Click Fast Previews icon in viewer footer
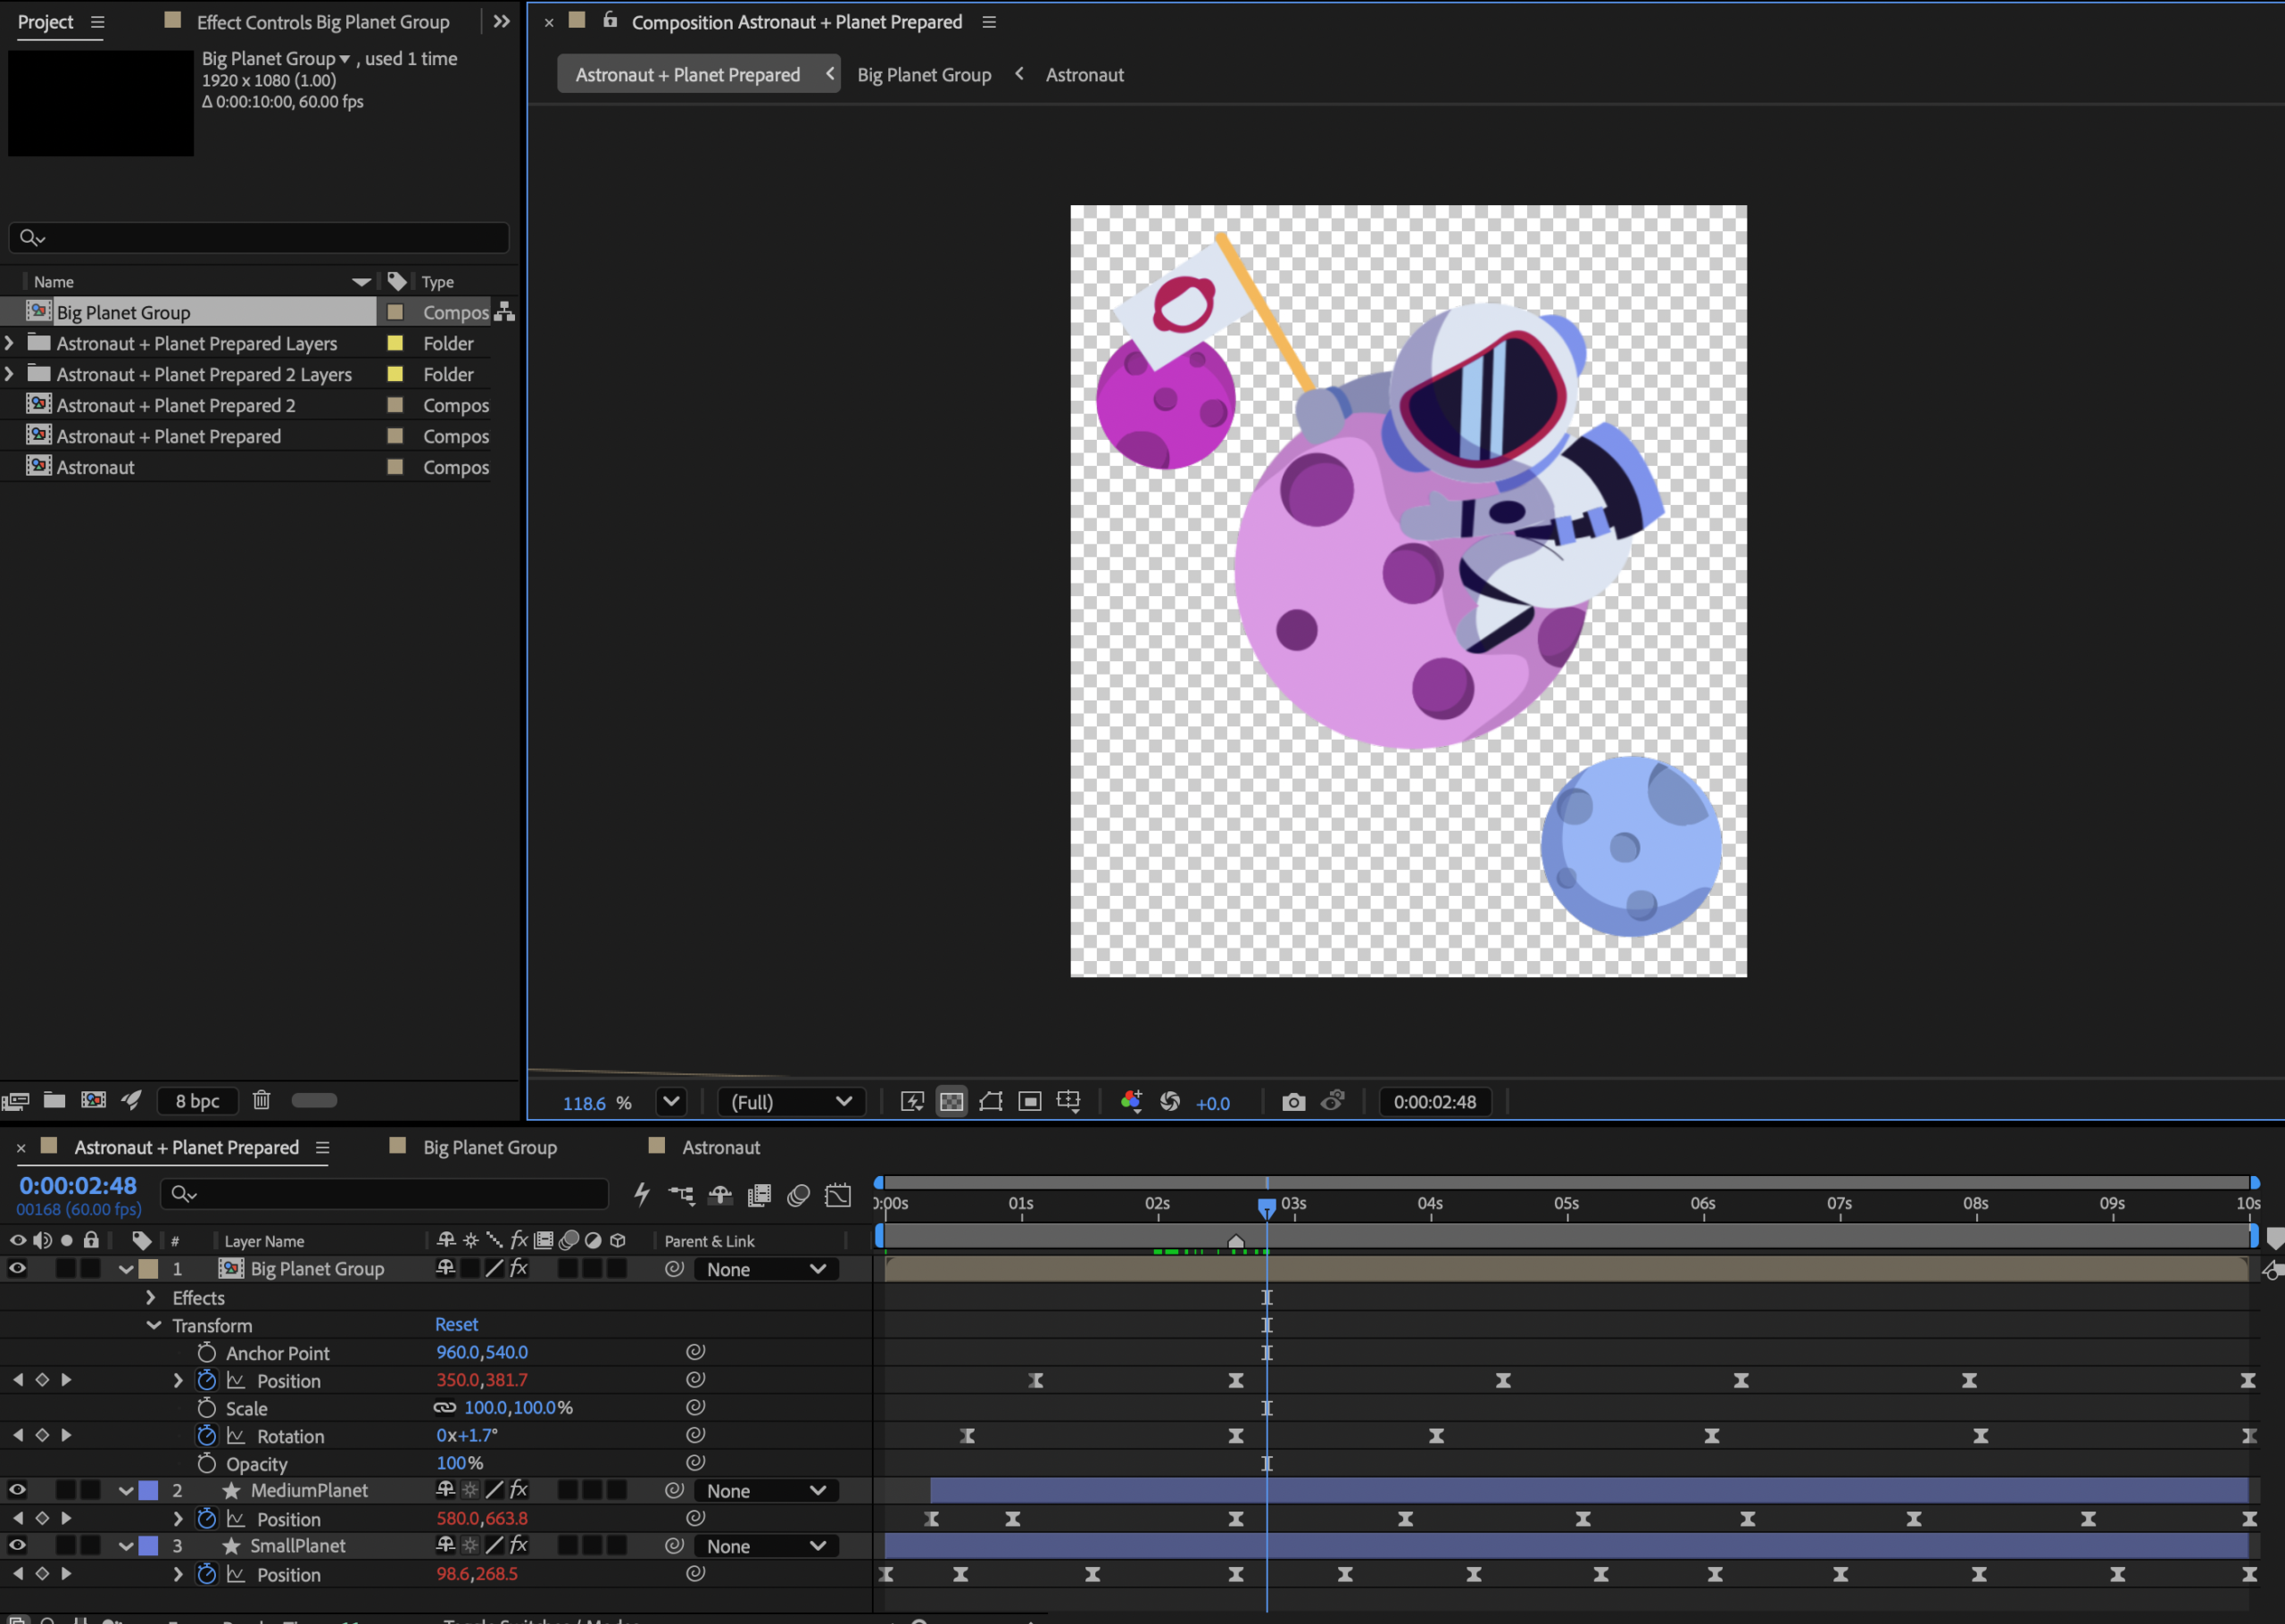 point(912,1102)
